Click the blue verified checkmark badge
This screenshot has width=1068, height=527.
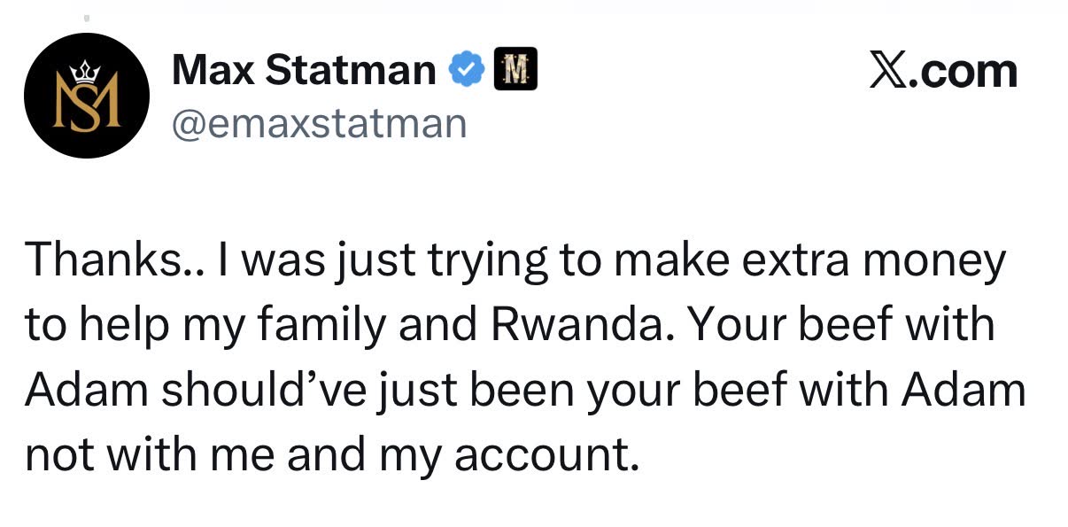tap(468, 70)
